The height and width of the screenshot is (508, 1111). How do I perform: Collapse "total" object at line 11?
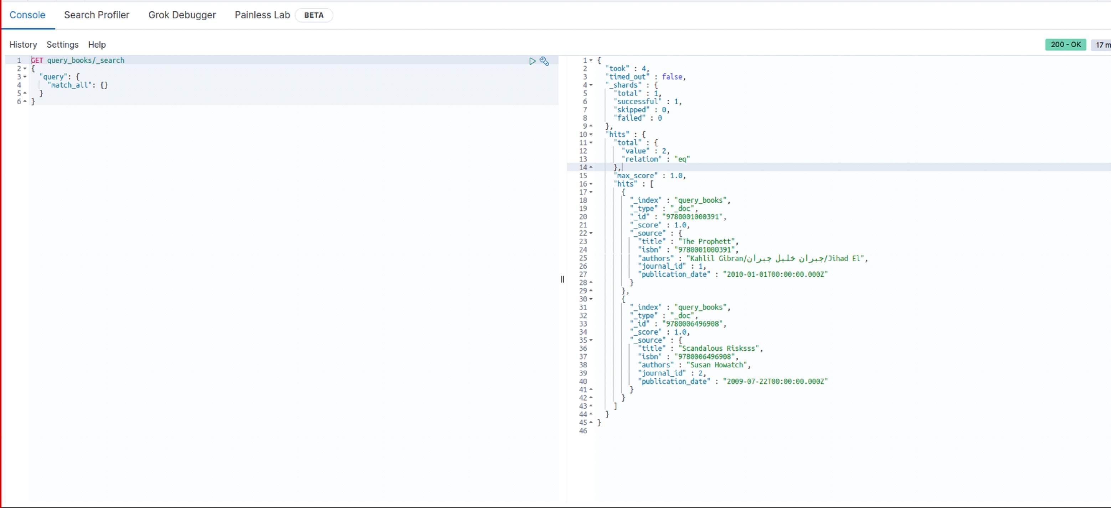coord(591,143)
